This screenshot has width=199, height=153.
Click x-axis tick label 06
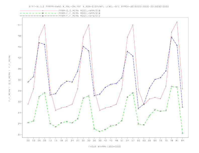click(39, 140)
